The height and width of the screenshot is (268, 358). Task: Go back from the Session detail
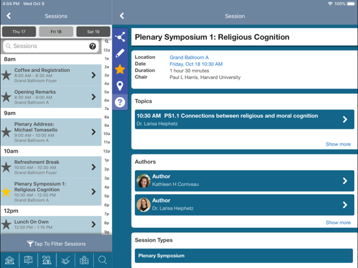[x=122, y=16]
